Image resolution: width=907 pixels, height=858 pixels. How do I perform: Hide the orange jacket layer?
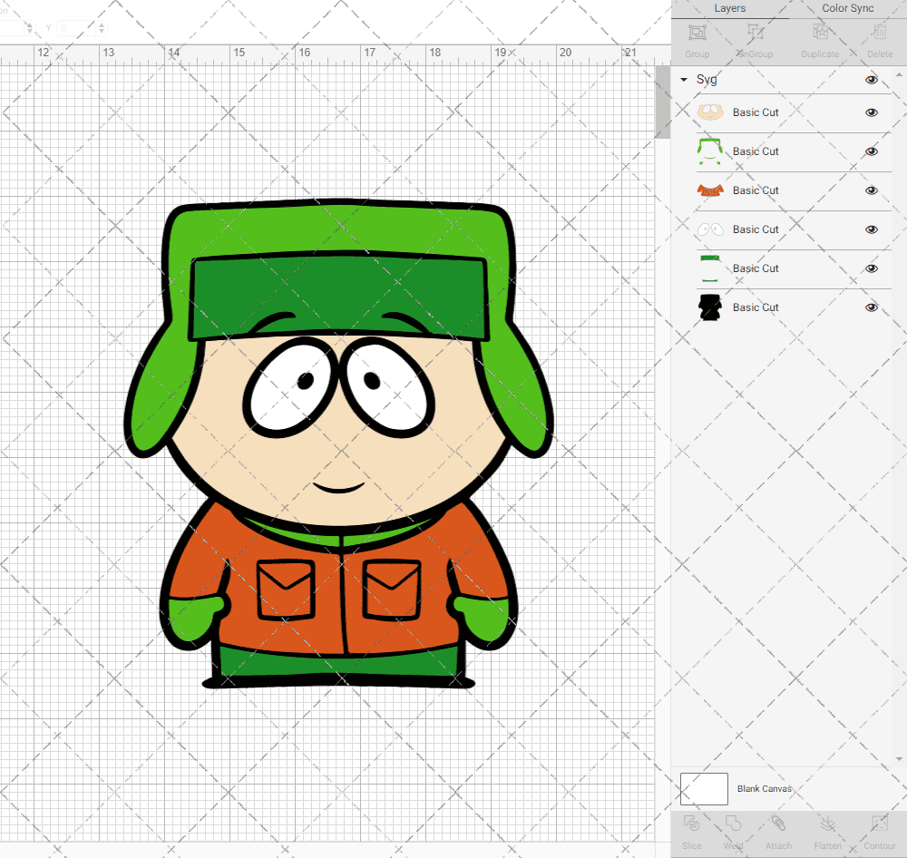point(871,190)
